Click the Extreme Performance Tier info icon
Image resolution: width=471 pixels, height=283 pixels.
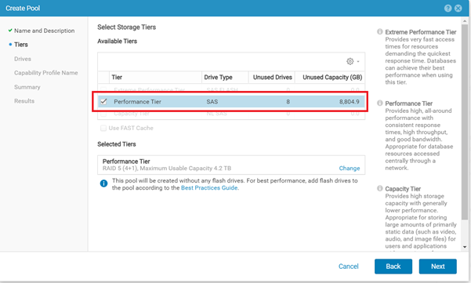point(379,31)
